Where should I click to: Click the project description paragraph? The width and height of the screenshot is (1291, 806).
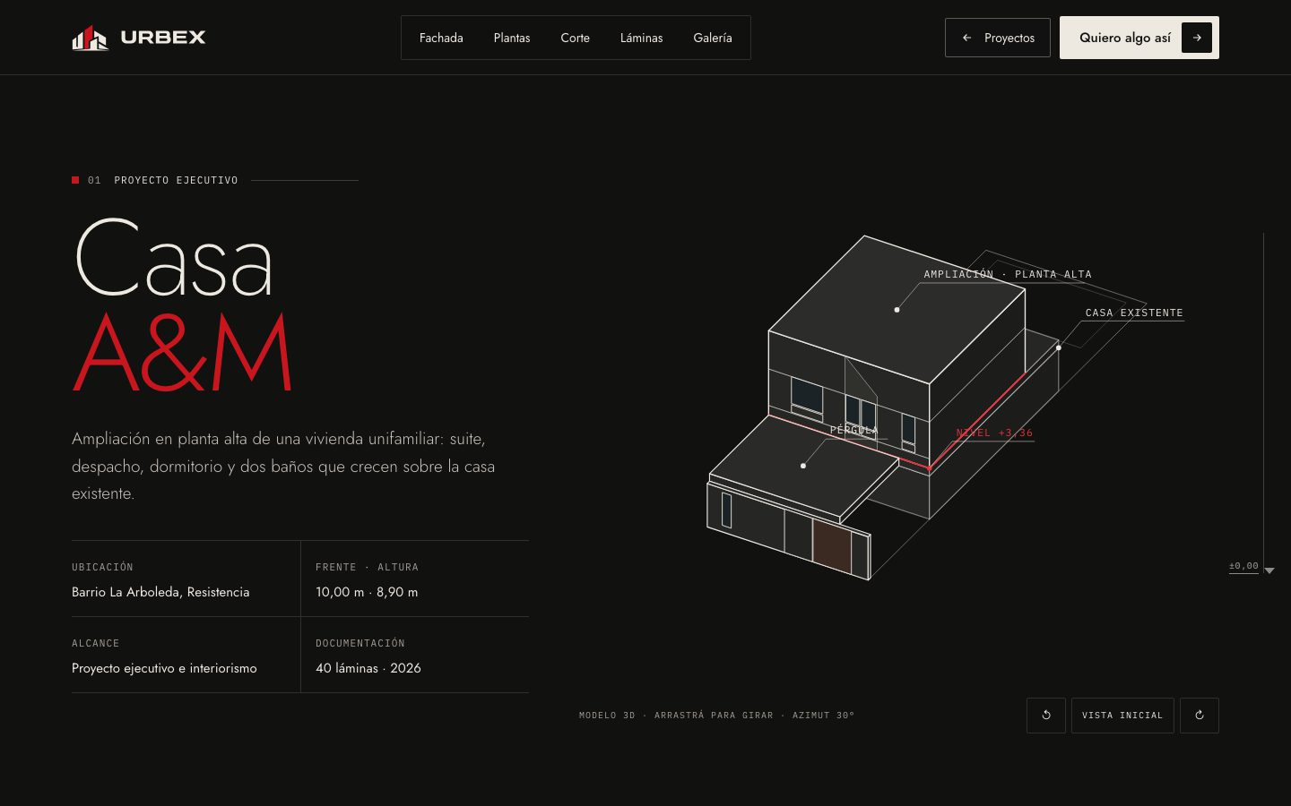pyautogui.click(x=283, y=466)
